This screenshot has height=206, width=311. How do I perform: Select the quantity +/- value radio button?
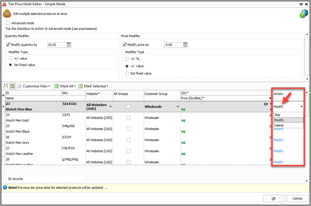click(11, 58)
